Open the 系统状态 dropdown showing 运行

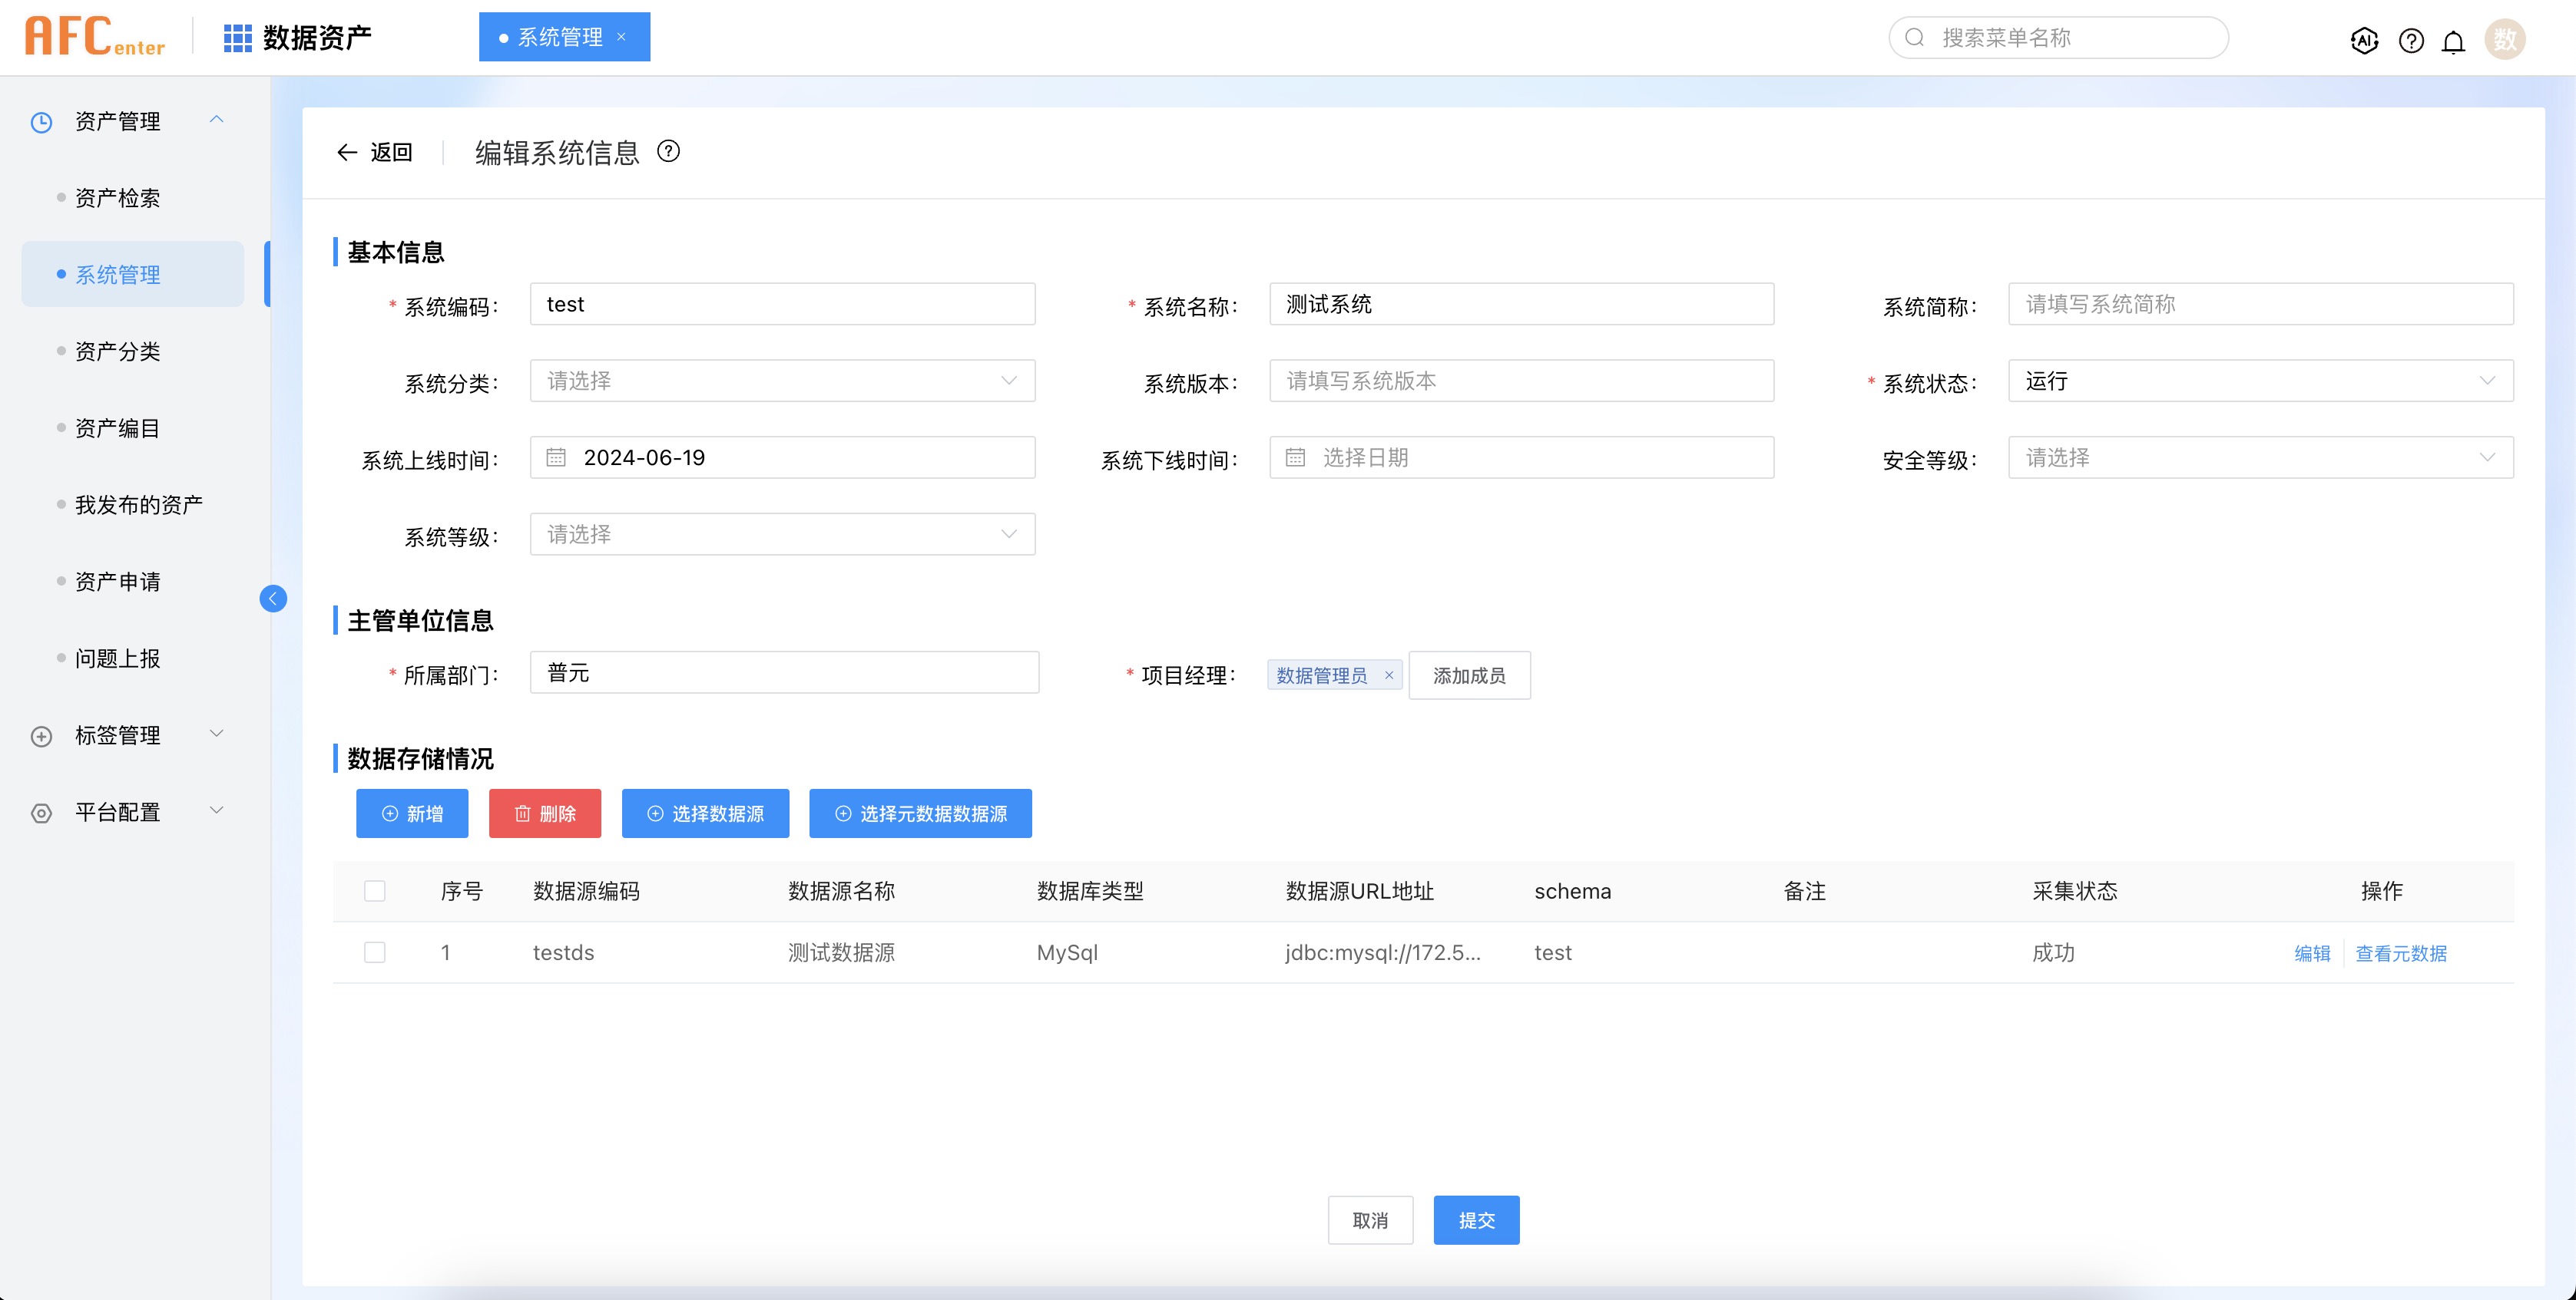(2260, 381)
